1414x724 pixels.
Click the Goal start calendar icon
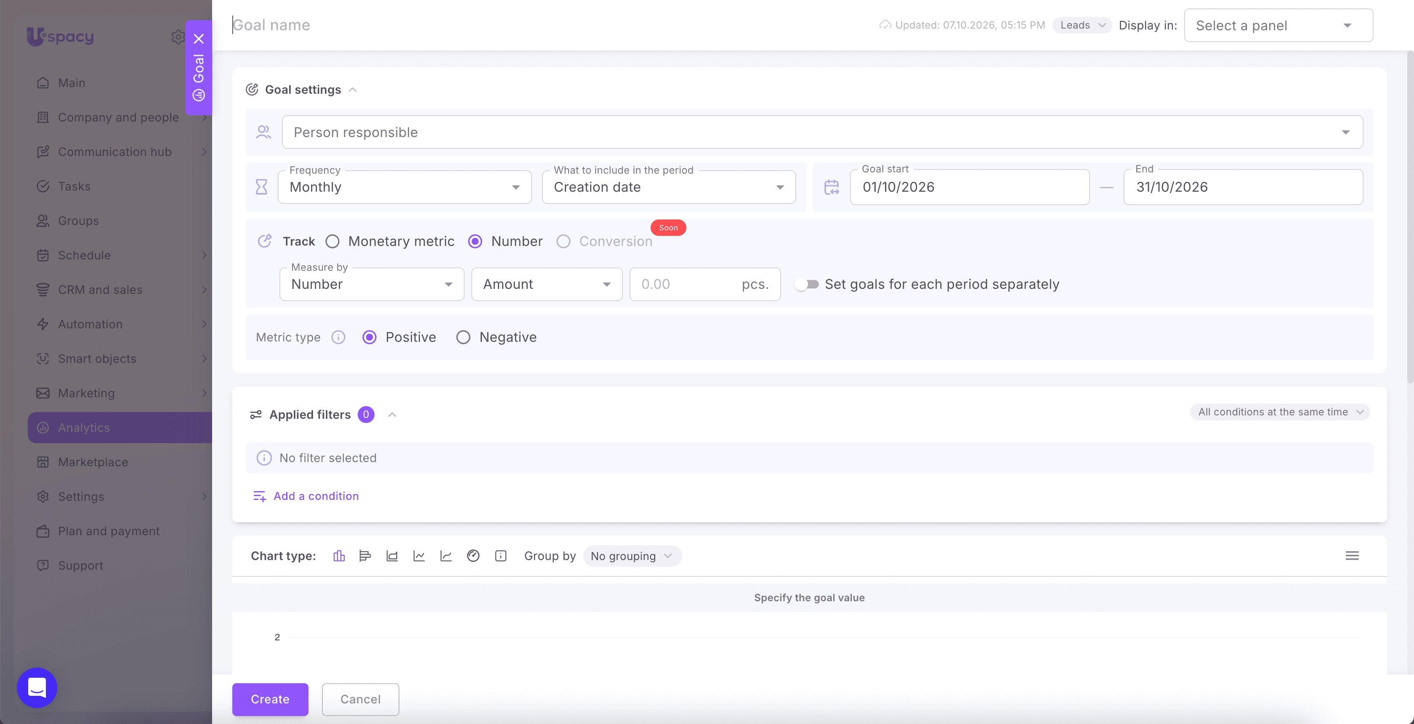point(832,187)
